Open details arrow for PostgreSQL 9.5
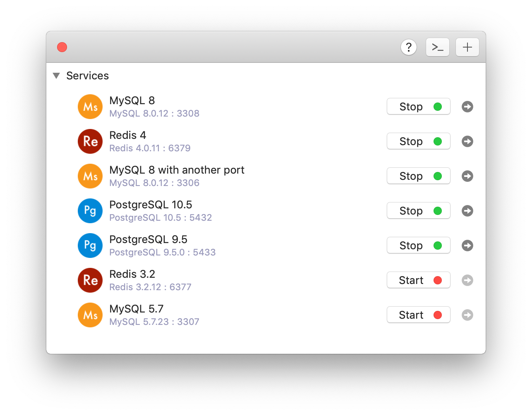This screenshot has height=415, width=532. click(467, 245)
